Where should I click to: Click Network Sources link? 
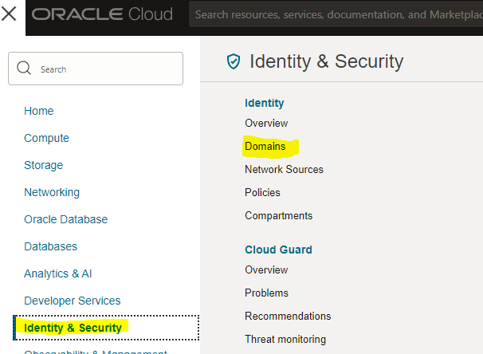point(284,169)
